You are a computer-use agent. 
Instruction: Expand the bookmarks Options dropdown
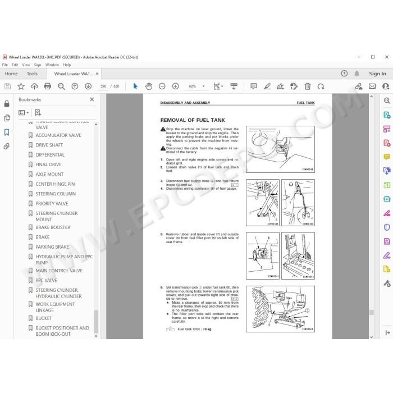tap(24, 113)
